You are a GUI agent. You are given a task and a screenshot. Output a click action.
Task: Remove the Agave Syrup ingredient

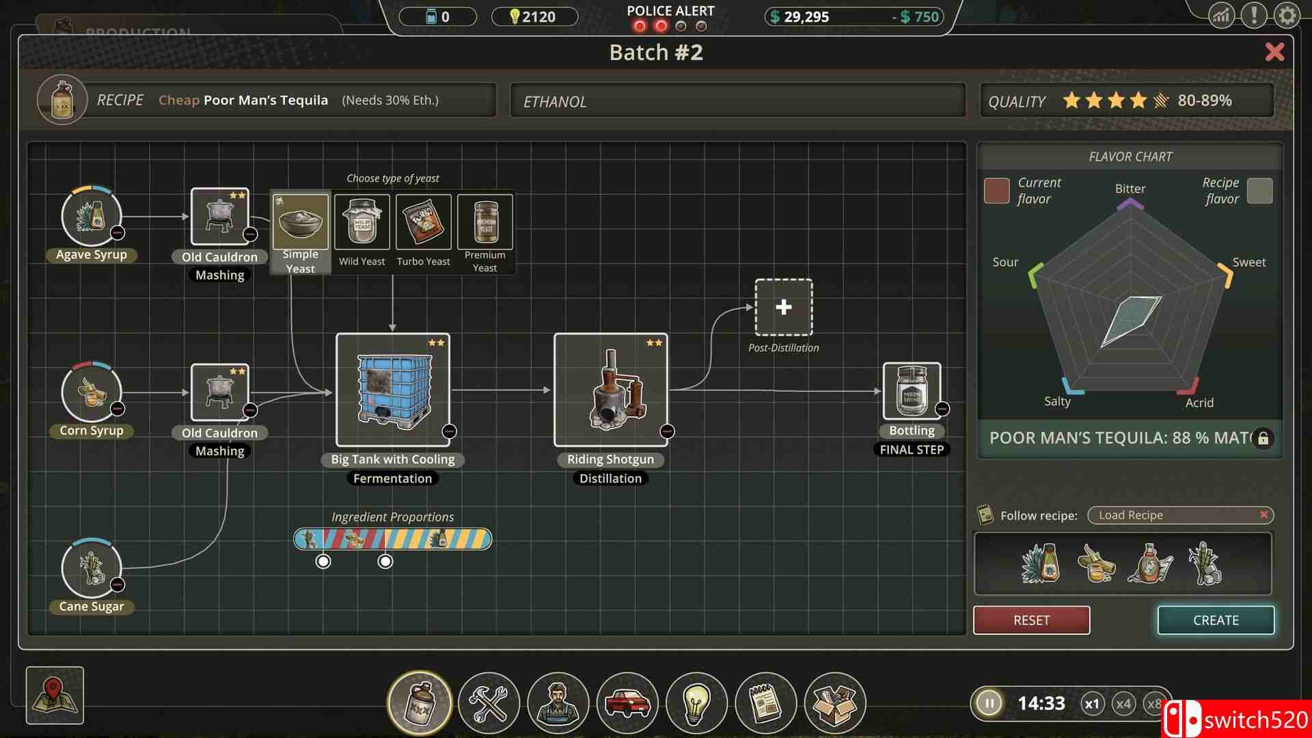pos(118,233)
